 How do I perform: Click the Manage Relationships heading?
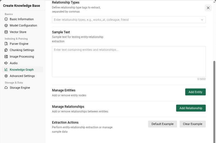tap(68, 107)
